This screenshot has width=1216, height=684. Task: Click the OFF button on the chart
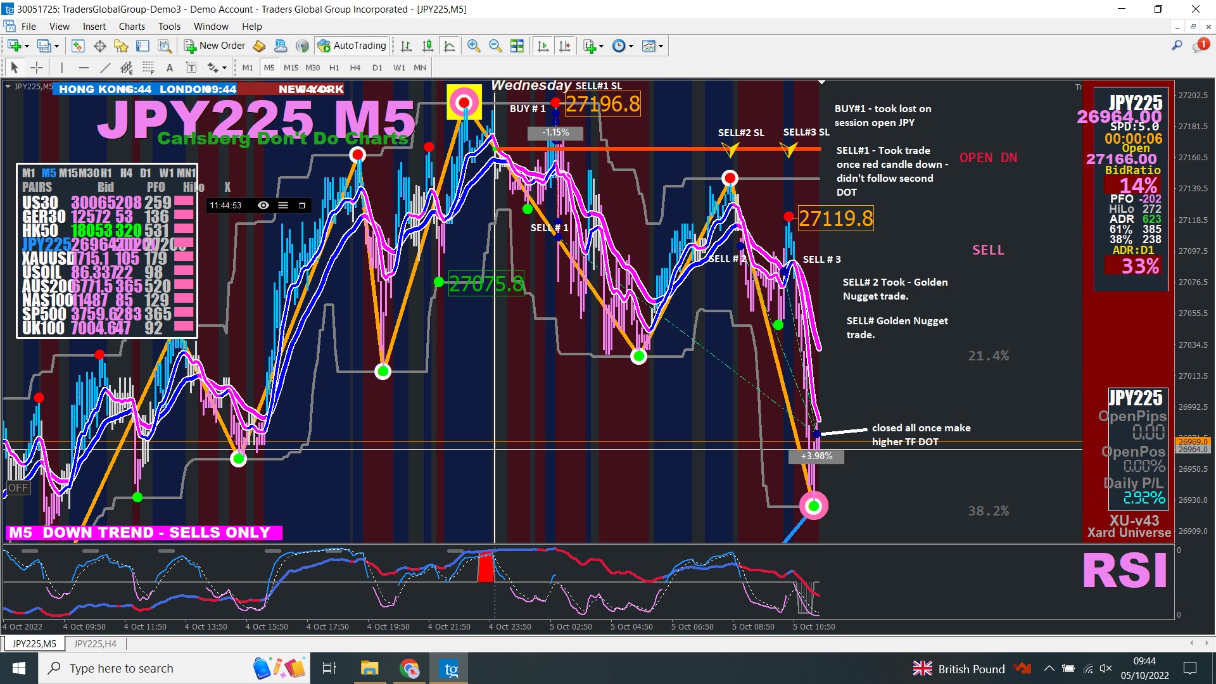18,488
